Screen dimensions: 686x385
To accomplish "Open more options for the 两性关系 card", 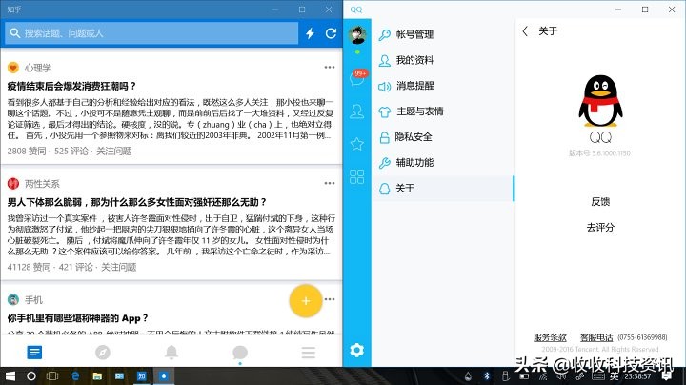I will [x=330, y=183].
